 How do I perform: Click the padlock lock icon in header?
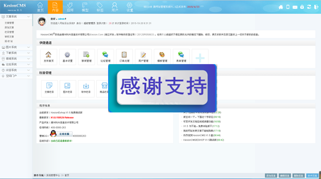tap(302, 7)
